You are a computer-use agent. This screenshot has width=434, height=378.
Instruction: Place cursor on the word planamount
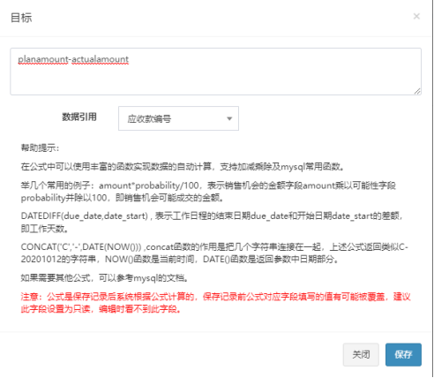coord(43,59)
